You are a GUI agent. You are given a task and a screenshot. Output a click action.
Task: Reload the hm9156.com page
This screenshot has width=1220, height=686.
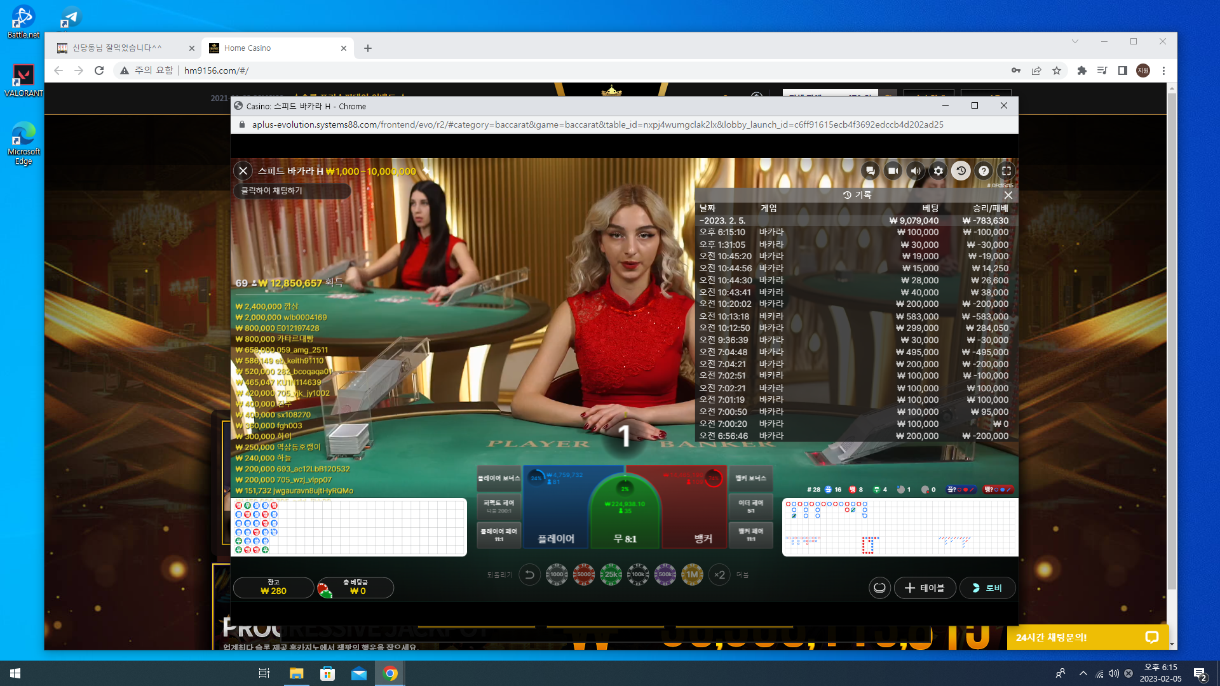99,71
